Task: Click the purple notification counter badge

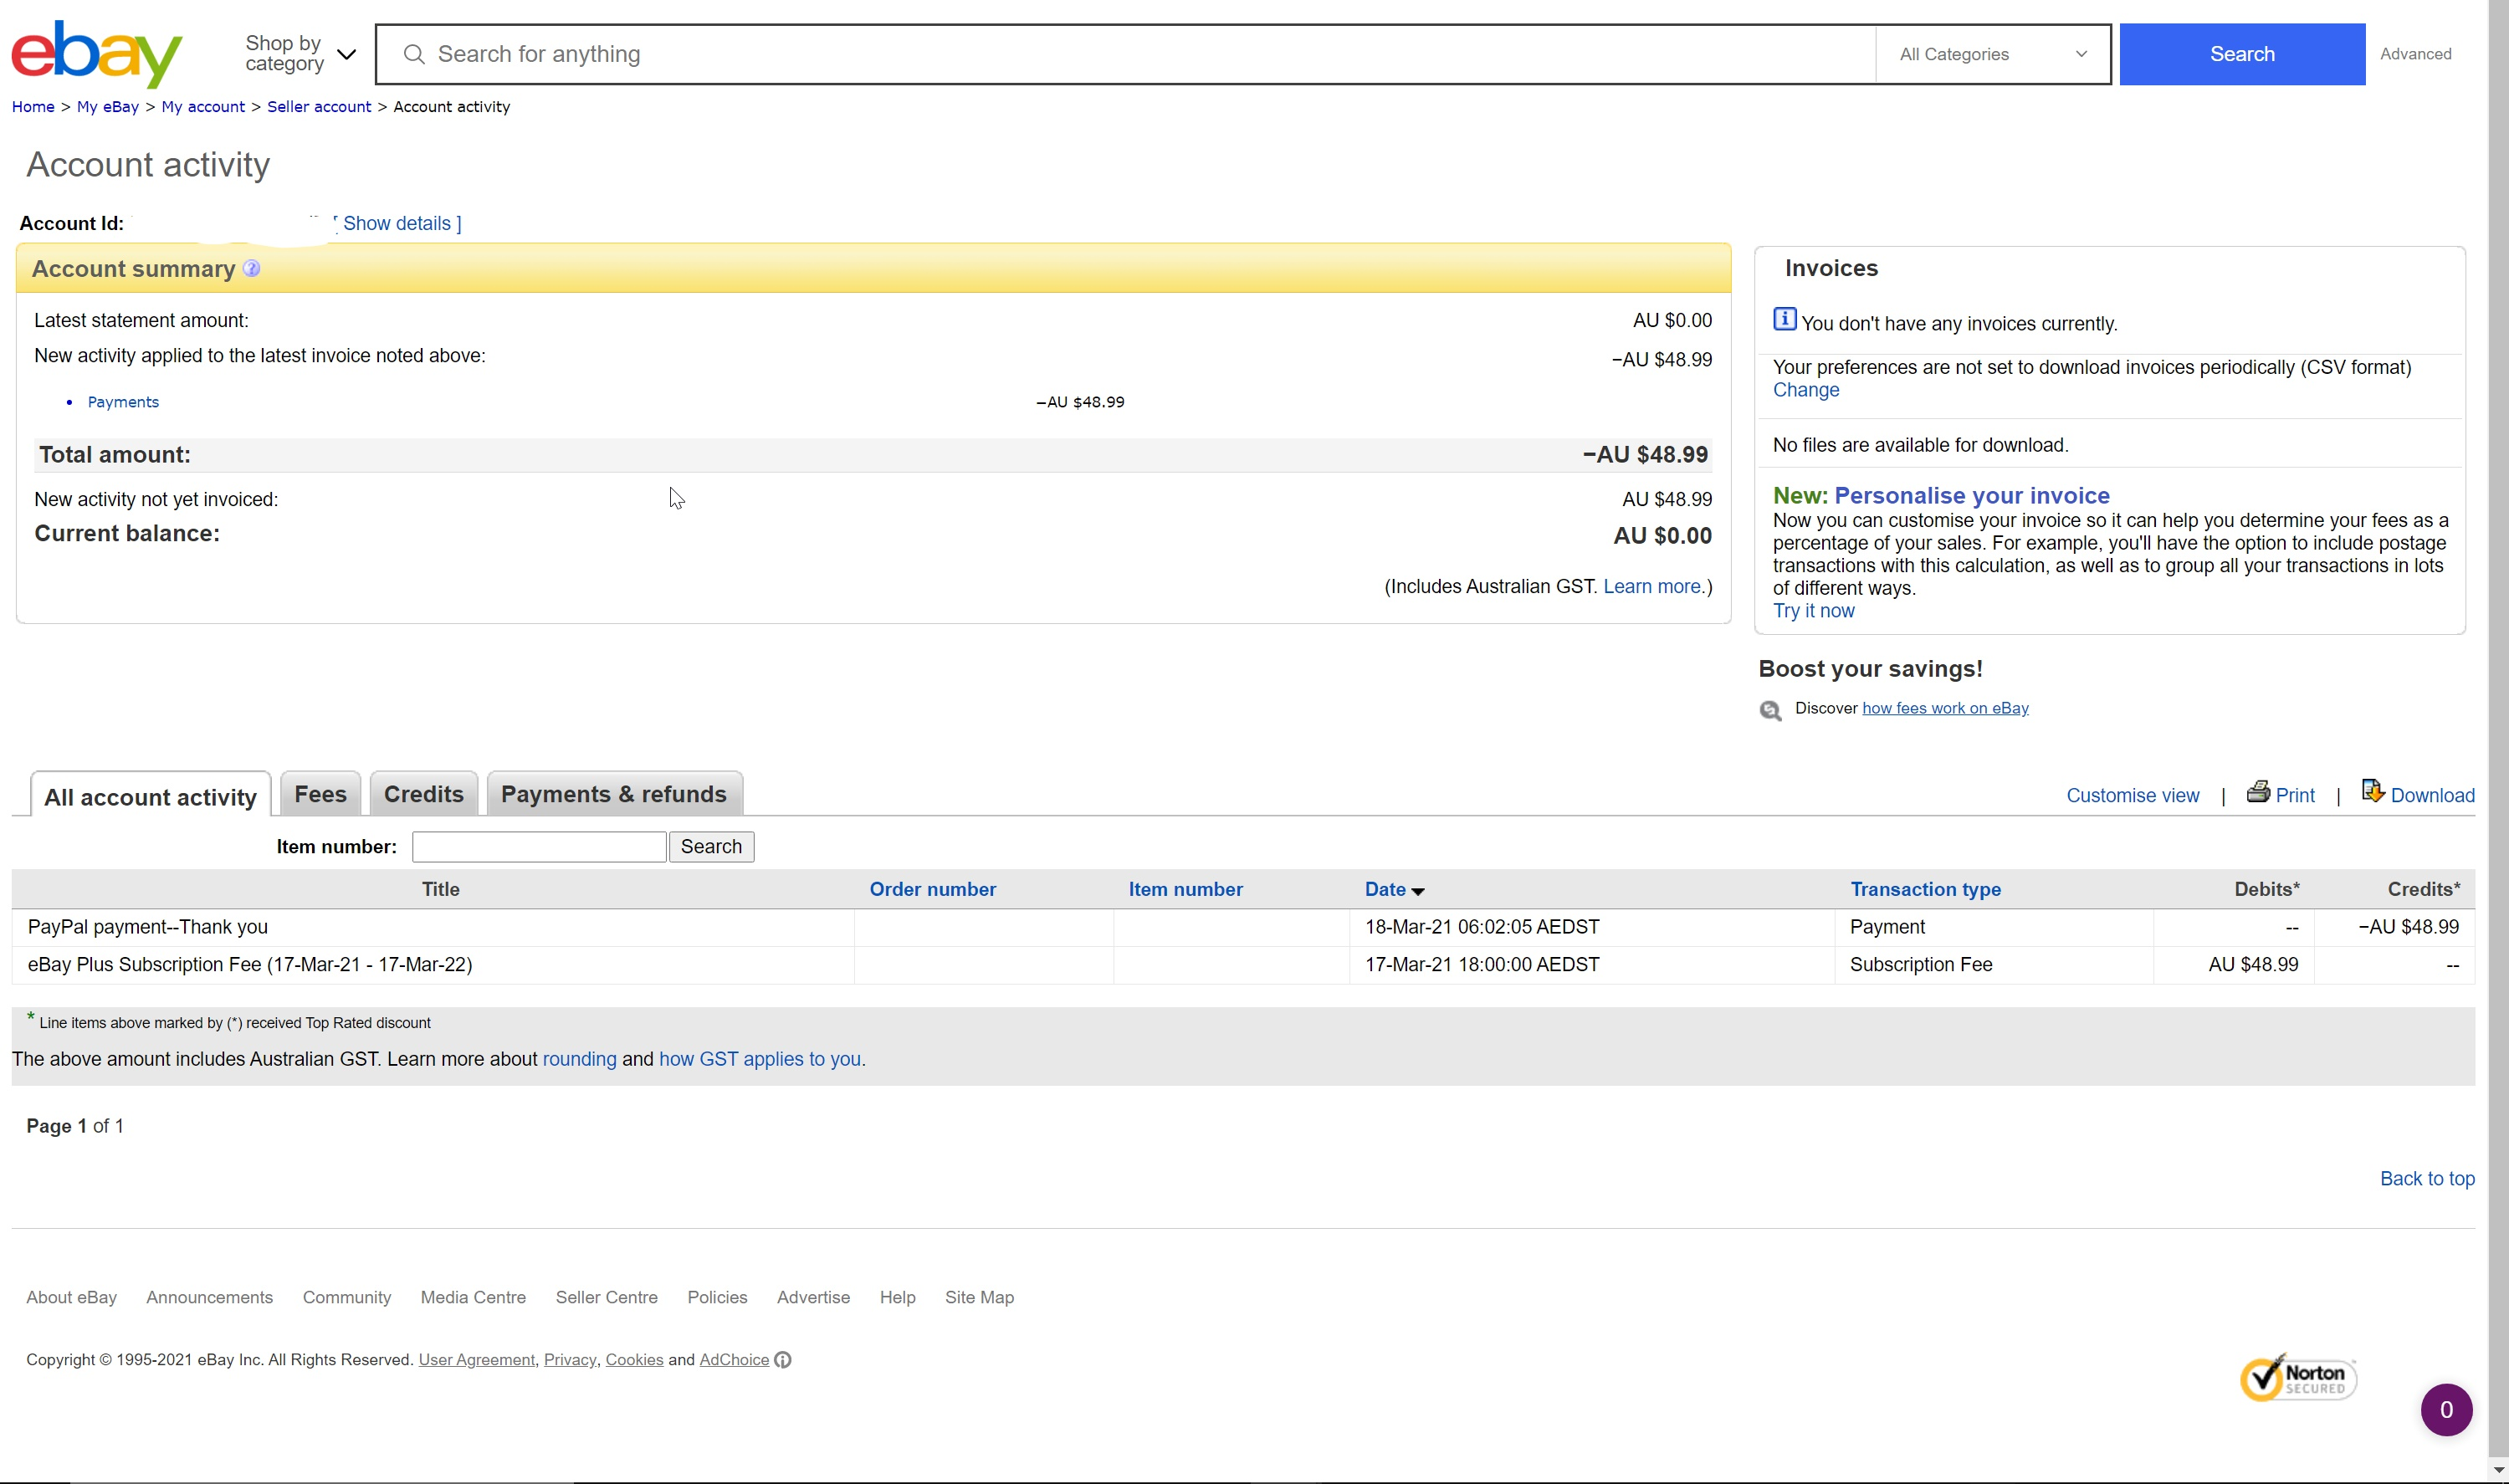Action: (x=2446, y=1410)
